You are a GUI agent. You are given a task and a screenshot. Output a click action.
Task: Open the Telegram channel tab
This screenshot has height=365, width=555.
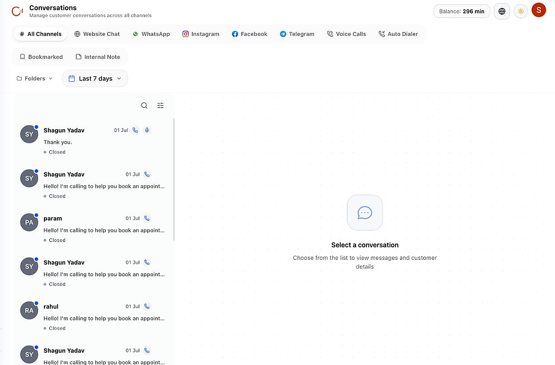click(x=297, y=34)
